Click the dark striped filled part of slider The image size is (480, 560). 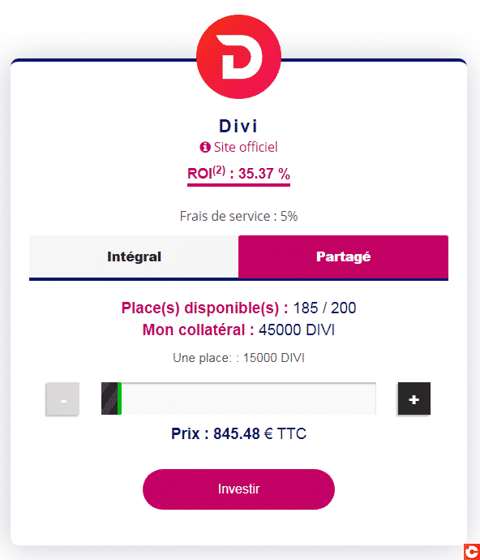point(109,398)
